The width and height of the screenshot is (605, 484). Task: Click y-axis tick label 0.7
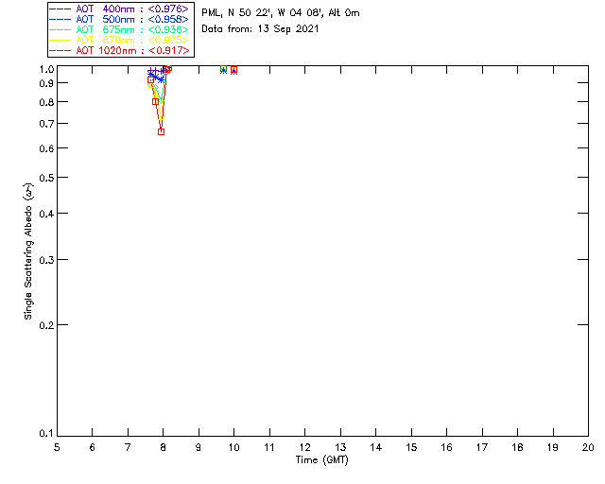pos(46,124)
